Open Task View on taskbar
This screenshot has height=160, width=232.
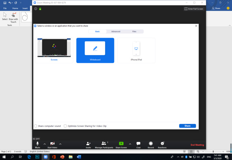[20, 157]
